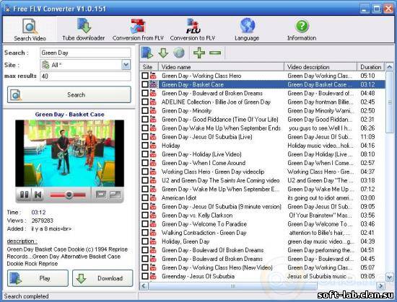
Task: Click the green minus icon
Action: point(215,53)
